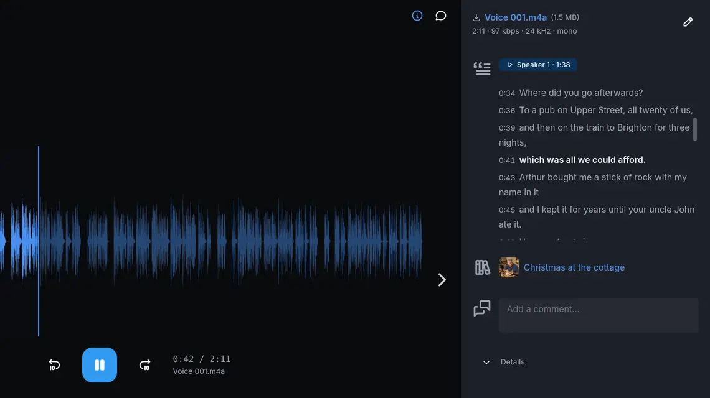Click the 0:34 timestamp
This screenshot has width=710, height=398.
507,93
